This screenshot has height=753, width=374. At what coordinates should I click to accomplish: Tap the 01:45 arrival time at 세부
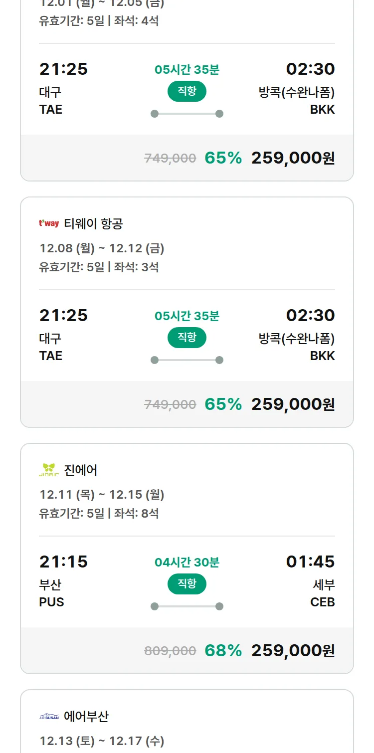(310, 562)
